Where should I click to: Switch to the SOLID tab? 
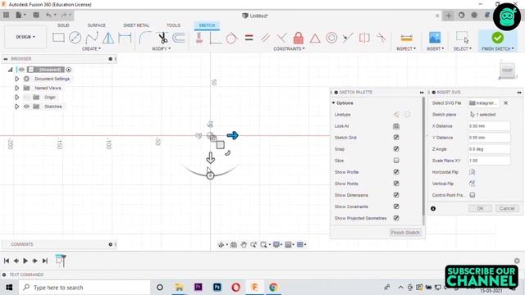tap(63, 25)
